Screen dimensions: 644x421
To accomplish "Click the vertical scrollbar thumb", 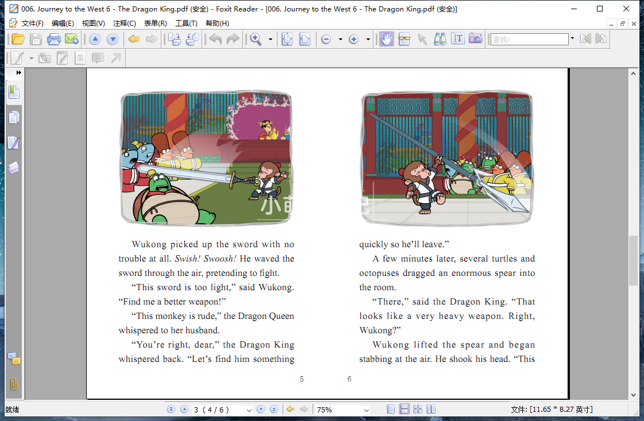I will pos(633,260).
